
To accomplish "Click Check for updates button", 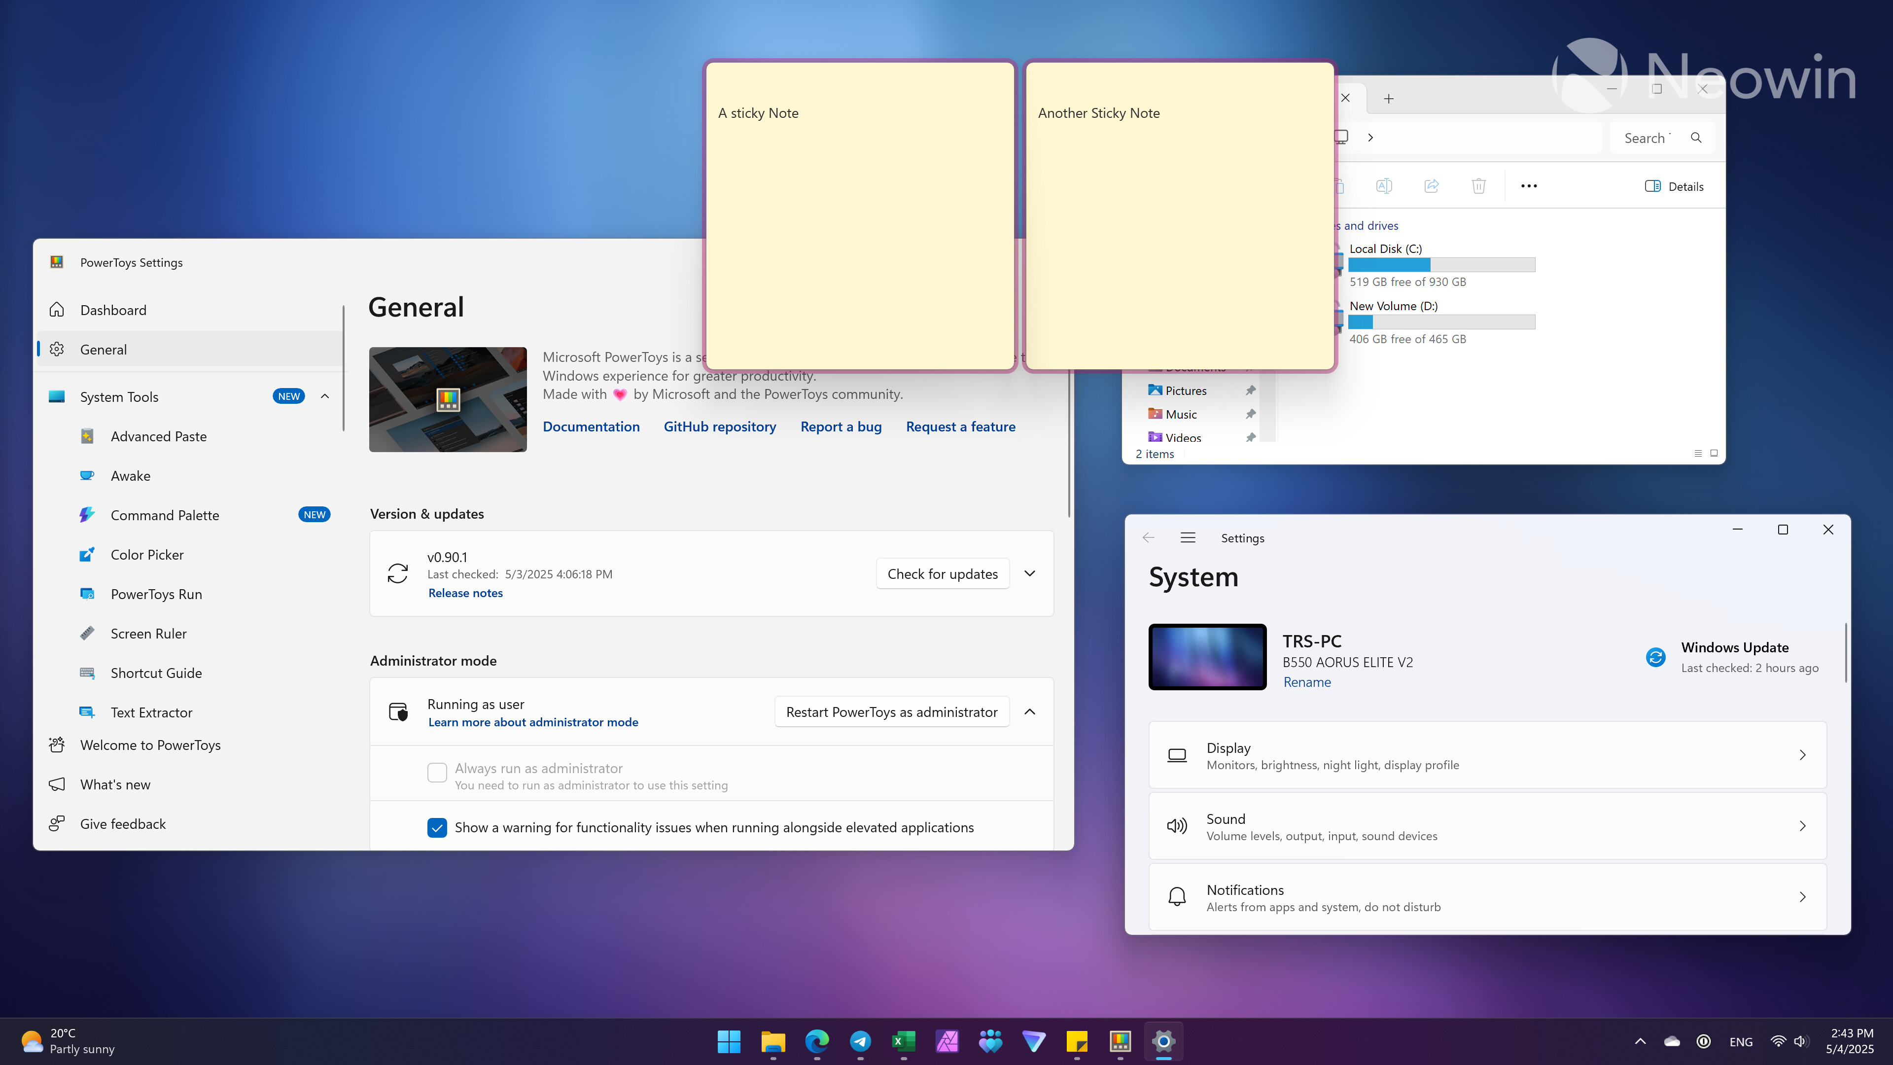I will pos(942,573).
